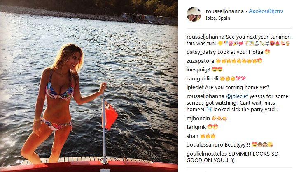Viewport: 301px width, 172px height.
Task: Visit dot.alessandro's profile
Action: [x=205, y=145]
